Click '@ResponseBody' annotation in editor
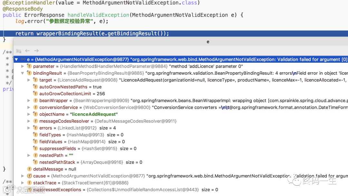348x196 pixels. 23,9
